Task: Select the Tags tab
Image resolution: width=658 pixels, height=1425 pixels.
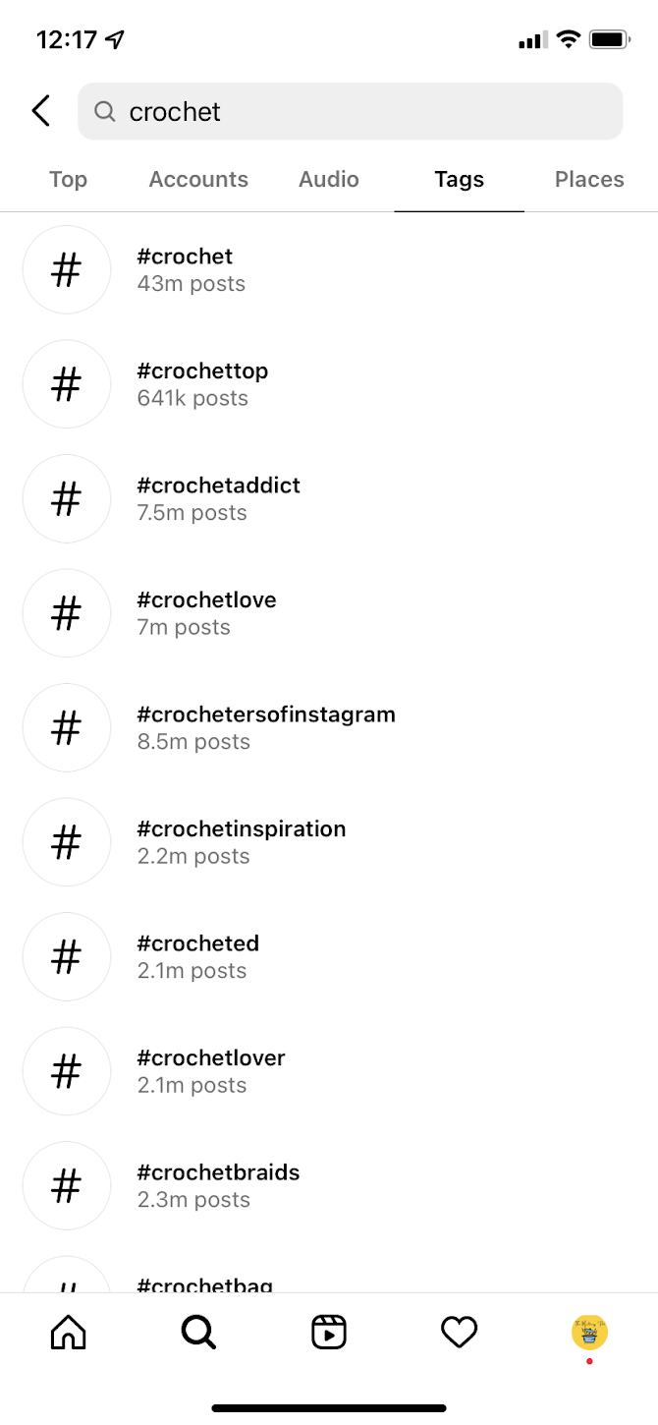Action: coord(459,179)
